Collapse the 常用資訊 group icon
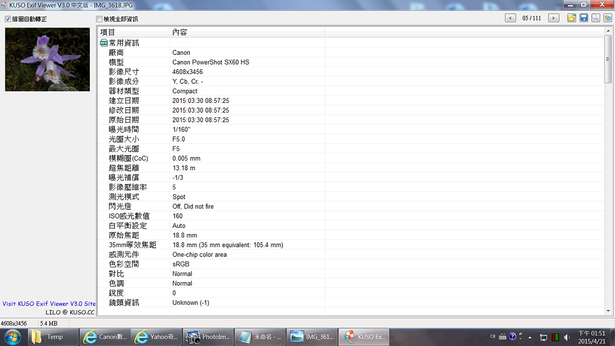Screen dimensions: 615x346 point(103,43)
